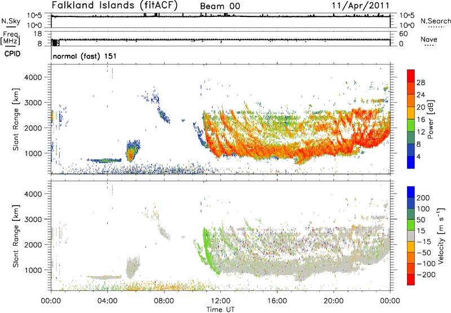Screen dimensions: 451x313
Task: Click the "Falkland Islands (fitACF)" plot title
Action: [114, 5]
